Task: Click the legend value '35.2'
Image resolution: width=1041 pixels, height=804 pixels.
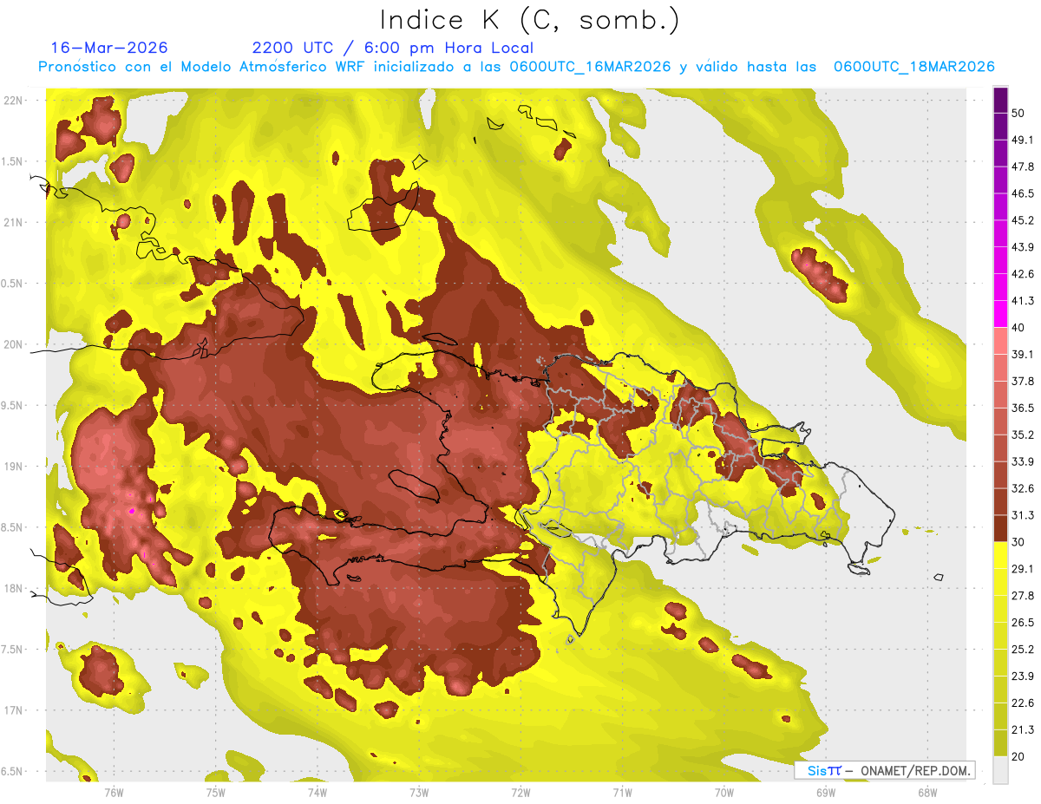Action: coord(1022,435)
